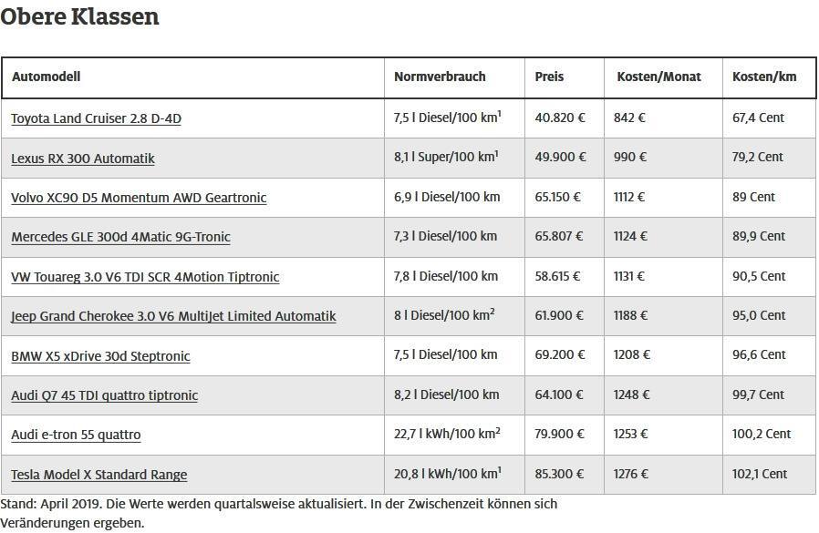The width and height of the screenshot is (819, 533).
Task: Click the Kosten/Monat column header
Action: pos(659,77)
